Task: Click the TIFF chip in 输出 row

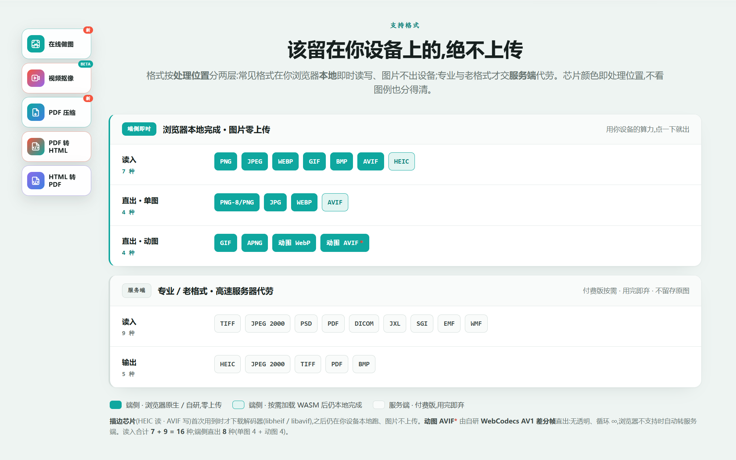Action: pyautogui.click(x=308, y=364)
